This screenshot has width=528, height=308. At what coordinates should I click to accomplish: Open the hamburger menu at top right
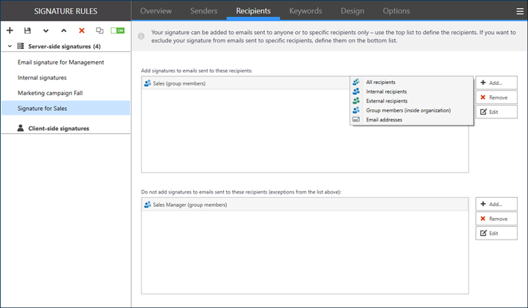click(520, 11)
